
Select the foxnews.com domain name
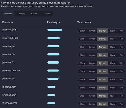[x=9, y=87]
